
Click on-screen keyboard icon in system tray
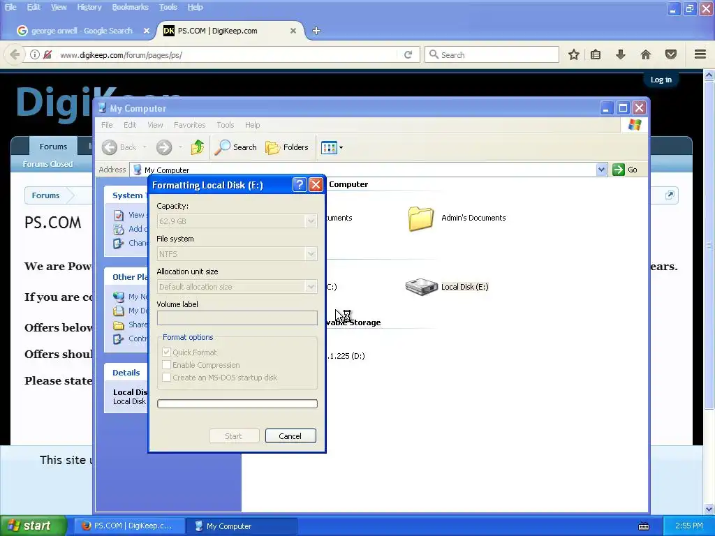pyautogui.click(x=644, y=526)
